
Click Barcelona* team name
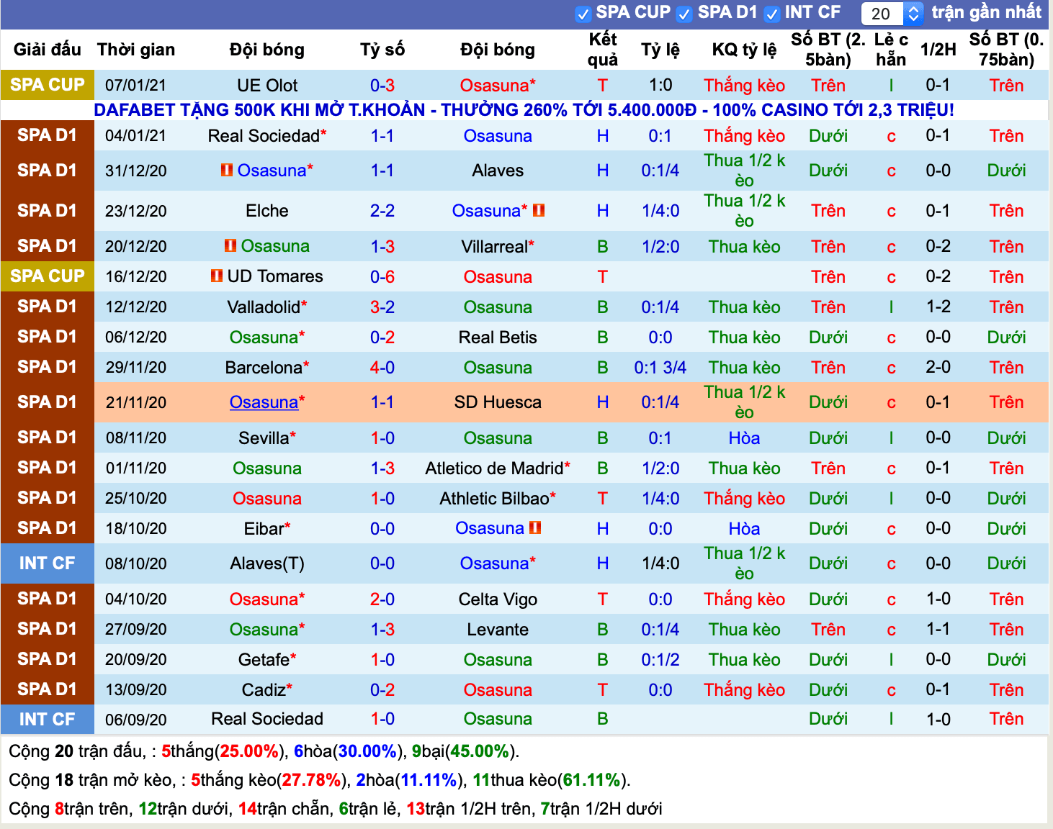pyautogui.click(x=267, y=368)
